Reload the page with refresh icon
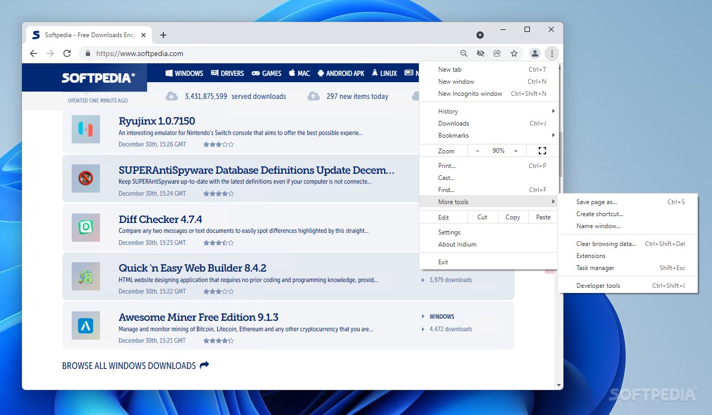Screen dimensions: 712x415 click(67, 53)
